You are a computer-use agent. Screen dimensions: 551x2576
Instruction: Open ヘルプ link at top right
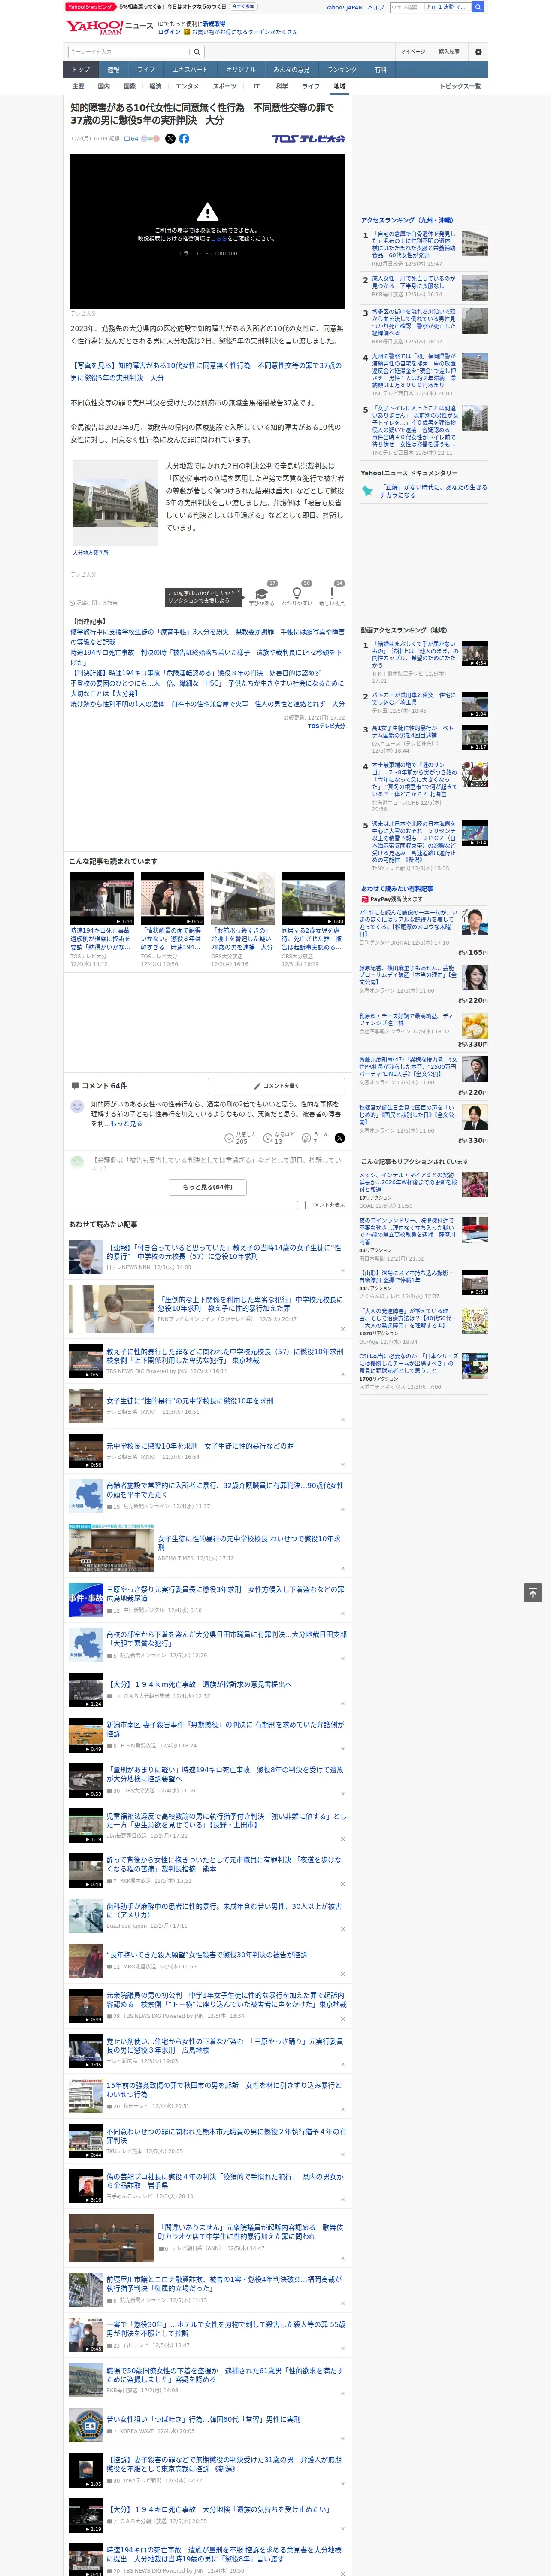pyautogui.click(x=376, y=7)
